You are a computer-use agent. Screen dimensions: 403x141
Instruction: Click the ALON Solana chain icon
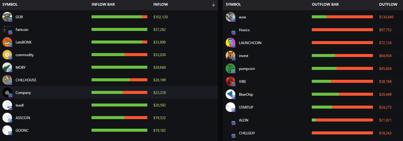[233, 123]
